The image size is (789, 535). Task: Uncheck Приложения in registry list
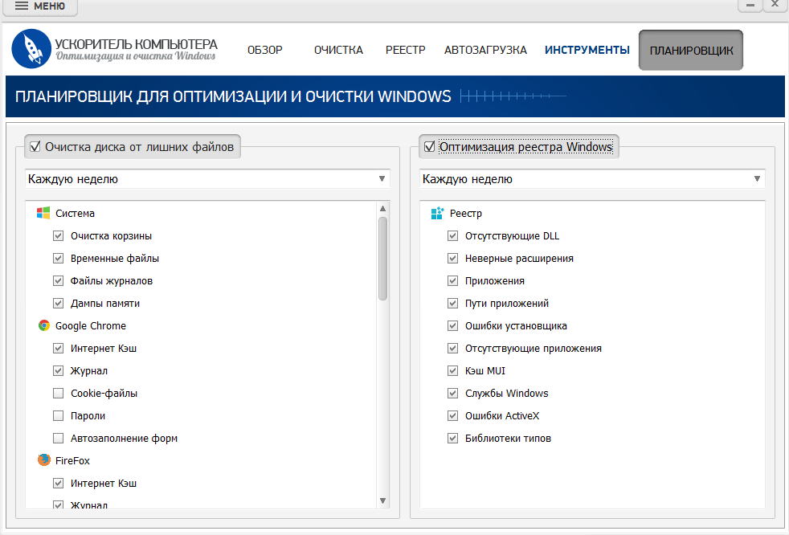tap(453, 280)
